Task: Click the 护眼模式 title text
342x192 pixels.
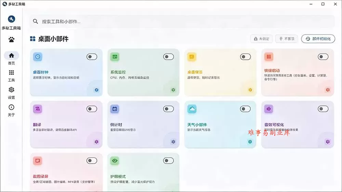Action: [x=118, y=177]
